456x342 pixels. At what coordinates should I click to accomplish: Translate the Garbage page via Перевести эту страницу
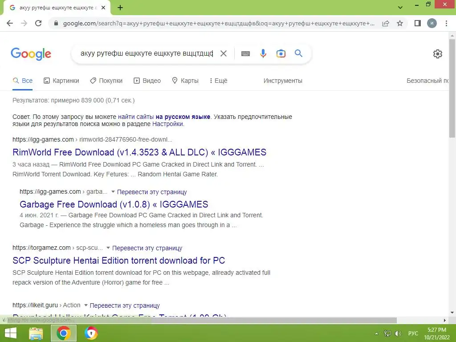click(x=152, y=192)
